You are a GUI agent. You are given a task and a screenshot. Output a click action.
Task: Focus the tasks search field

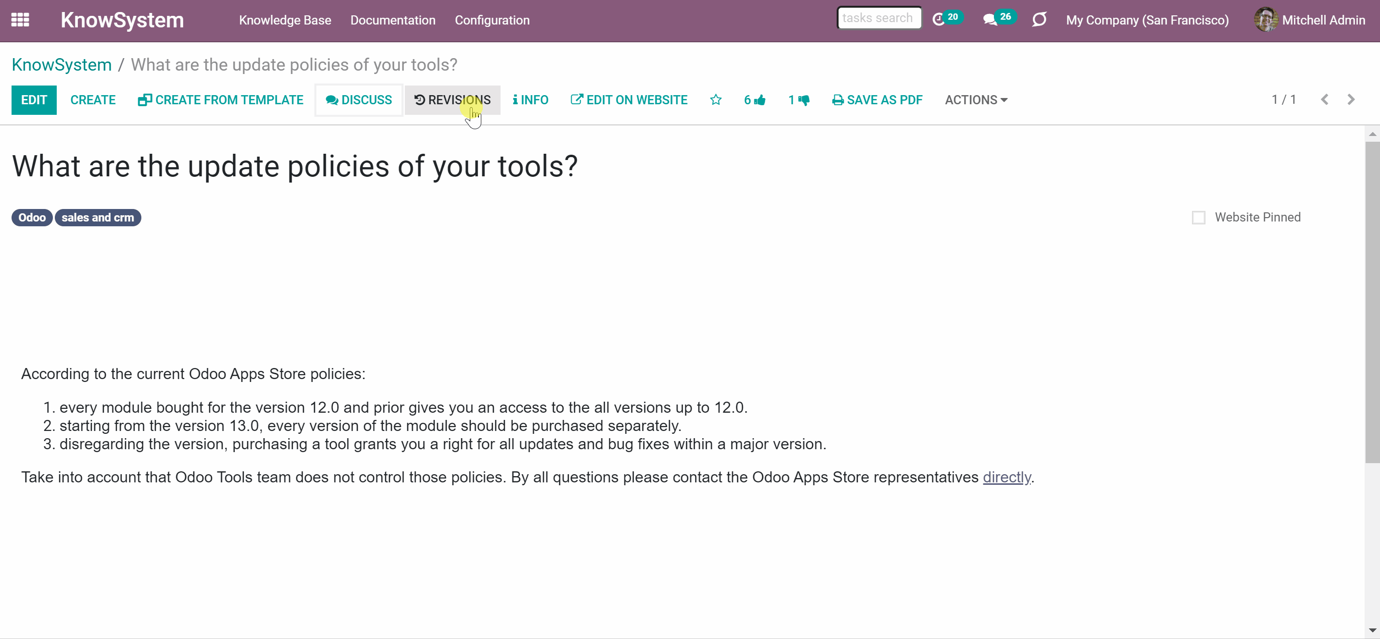tap(879, 18)
